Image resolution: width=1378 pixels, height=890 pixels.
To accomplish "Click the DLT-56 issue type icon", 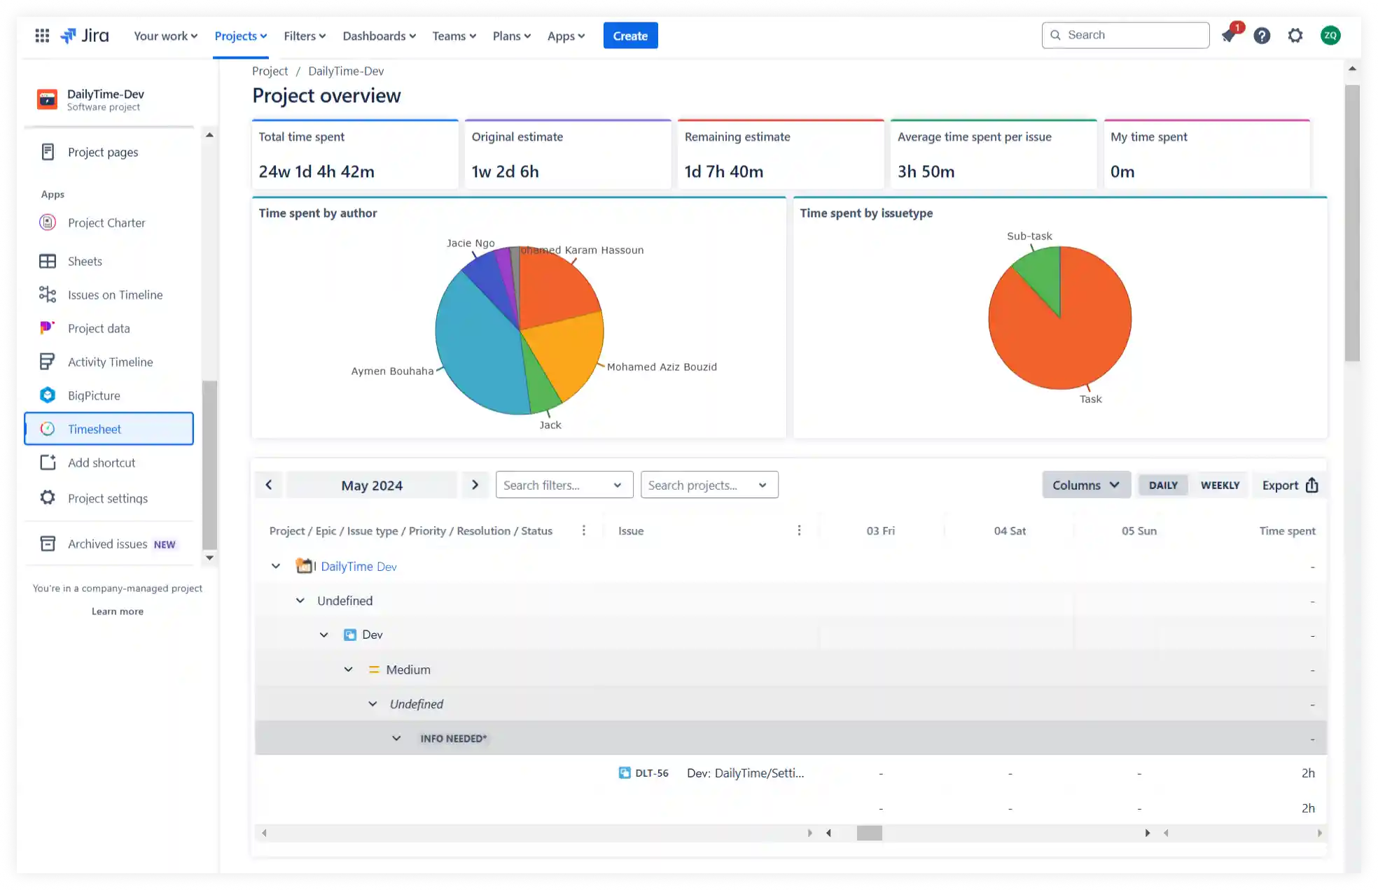I will [625, 772].
